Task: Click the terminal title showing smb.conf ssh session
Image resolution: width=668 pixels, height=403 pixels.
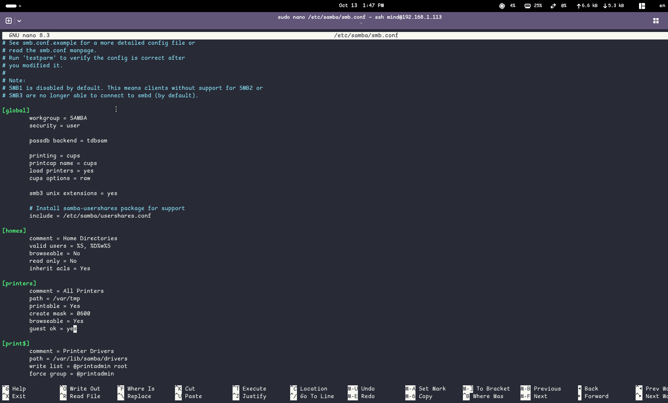Action: tap(359, 17)
